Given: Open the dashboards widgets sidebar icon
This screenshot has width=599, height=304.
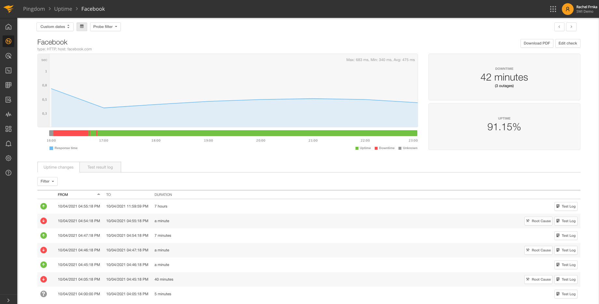Looking at the screenshot, I should tap(8, 129).
